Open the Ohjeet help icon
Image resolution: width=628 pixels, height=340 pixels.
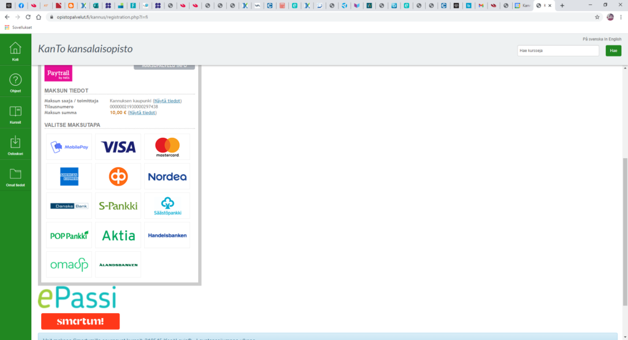coord(15,83)
